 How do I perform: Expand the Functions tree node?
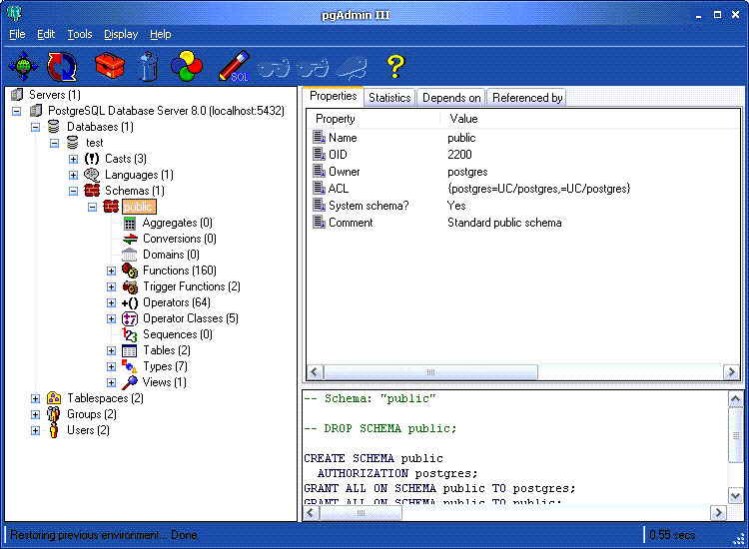112,271
